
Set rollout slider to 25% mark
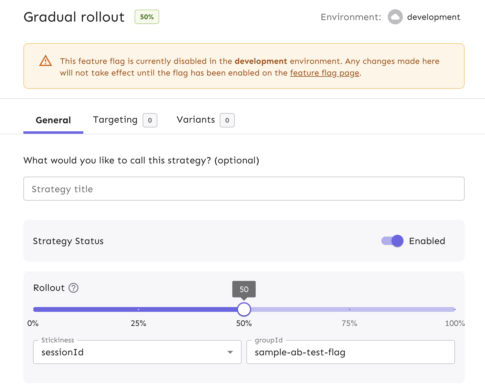click(138, 309)
